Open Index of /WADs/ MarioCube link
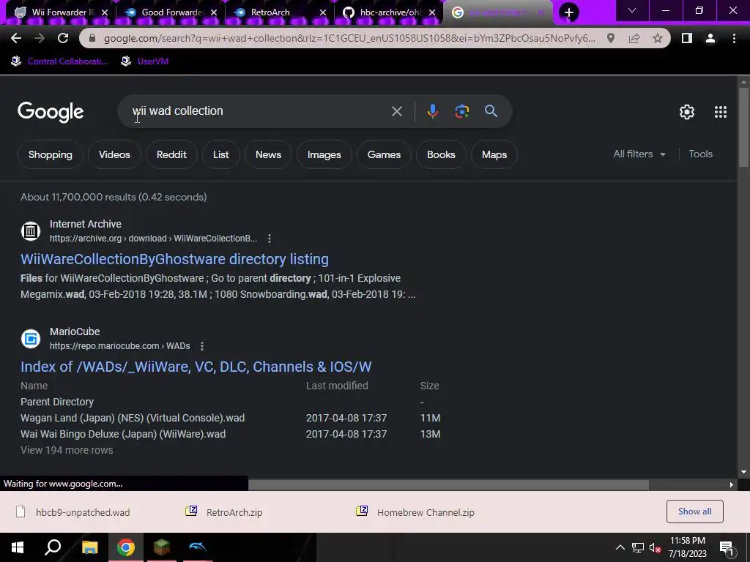This screenshot has width=750, height=562. [x=196, y=367]
